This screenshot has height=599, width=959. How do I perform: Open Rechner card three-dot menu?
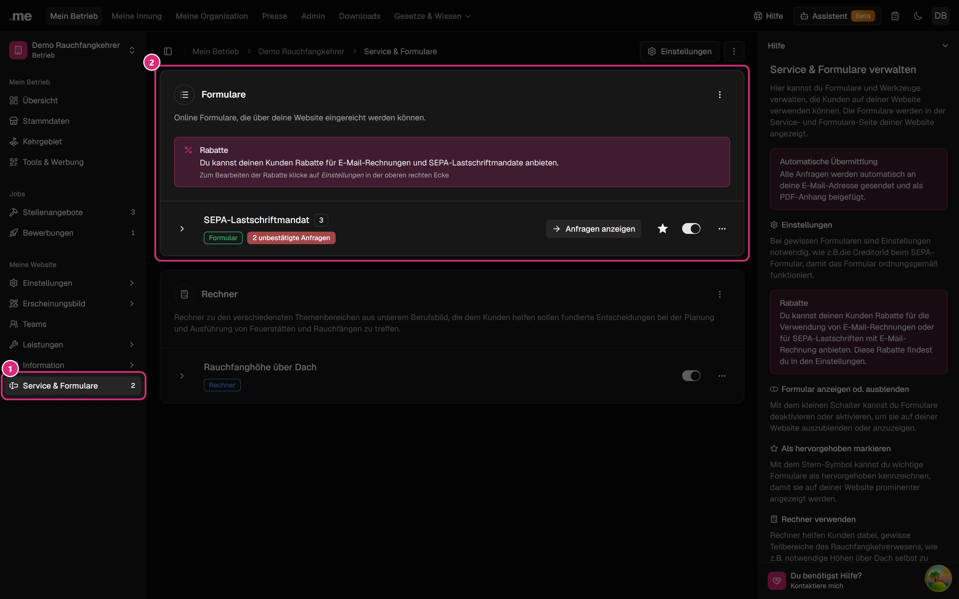pyautogui.click(x=720, y=294)
